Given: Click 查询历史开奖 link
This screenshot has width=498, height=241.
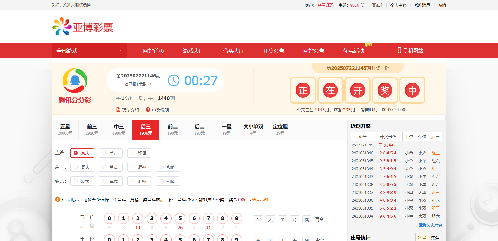Looking at the screenshot, I should coord(431,225).
